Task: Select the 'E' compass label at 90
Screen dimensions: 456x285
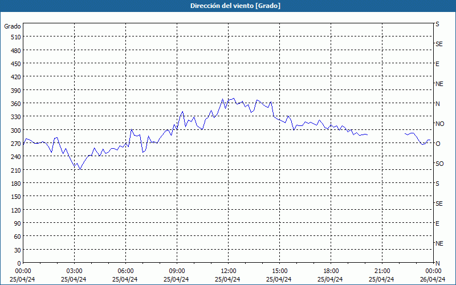Action: click(437, 223)
